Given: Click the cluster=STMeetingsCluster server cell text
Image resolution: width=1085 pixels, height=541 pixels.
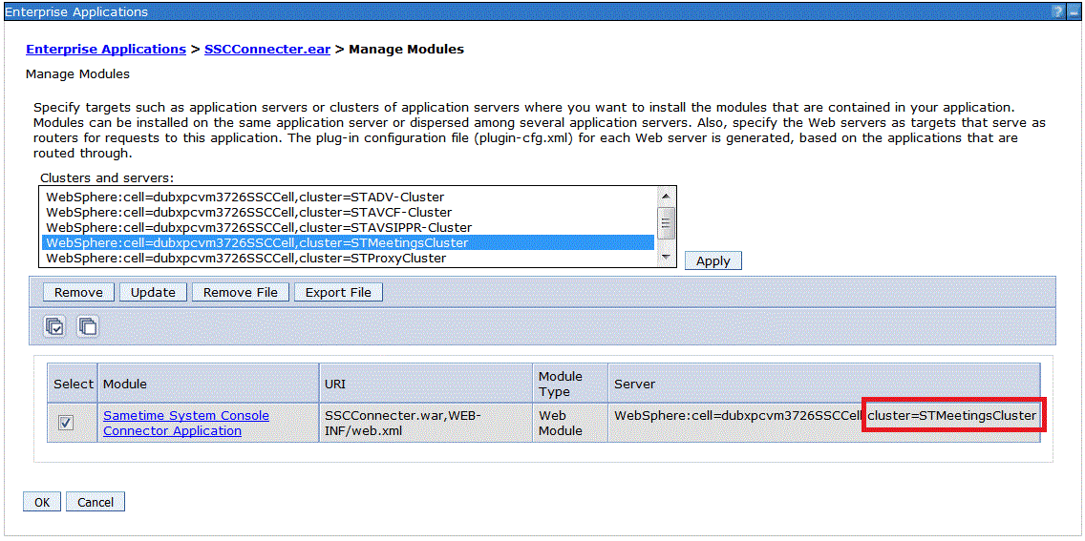Looking at the screenshot, I should click(x=952, y=415).
